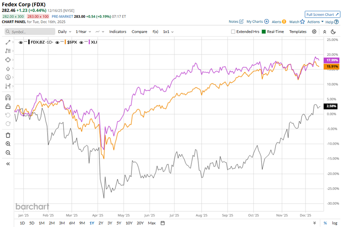Screen dimensions: 341x227
Task: Click the Symbol search field
Action: [x=30, y=32]
